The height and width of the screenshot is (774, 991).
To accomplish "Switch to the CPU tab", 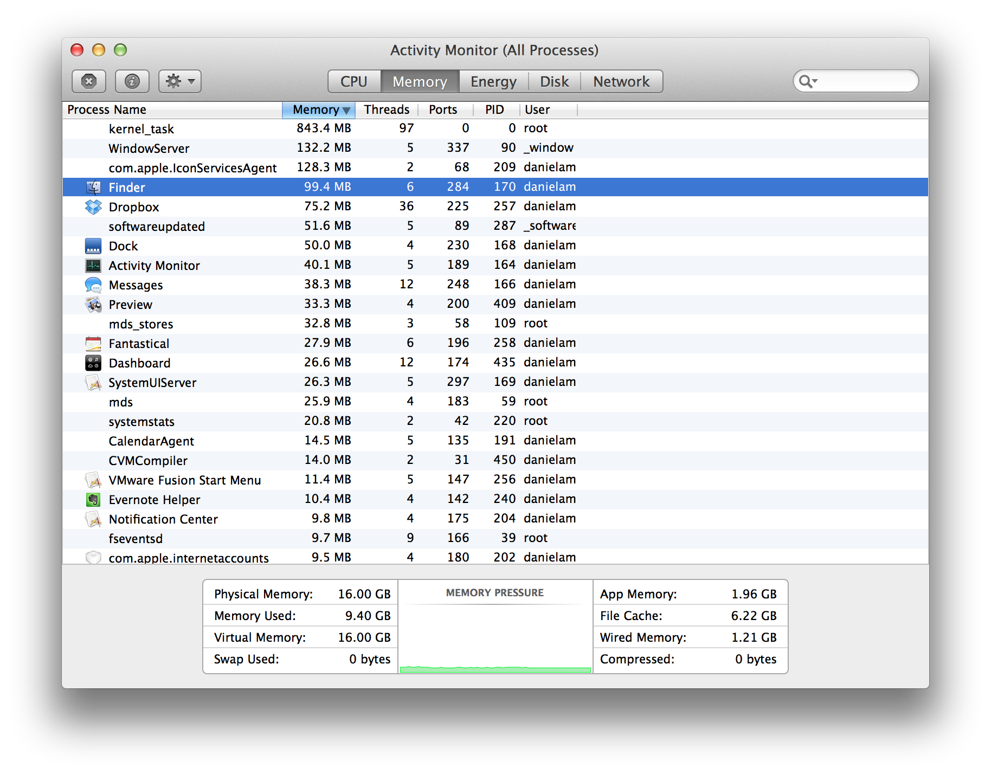I will (x=354, y=81).
